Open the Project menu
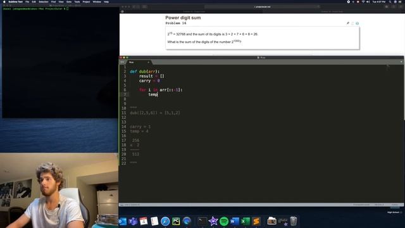Viewport: 405px width, 228px height. [86, 2]
